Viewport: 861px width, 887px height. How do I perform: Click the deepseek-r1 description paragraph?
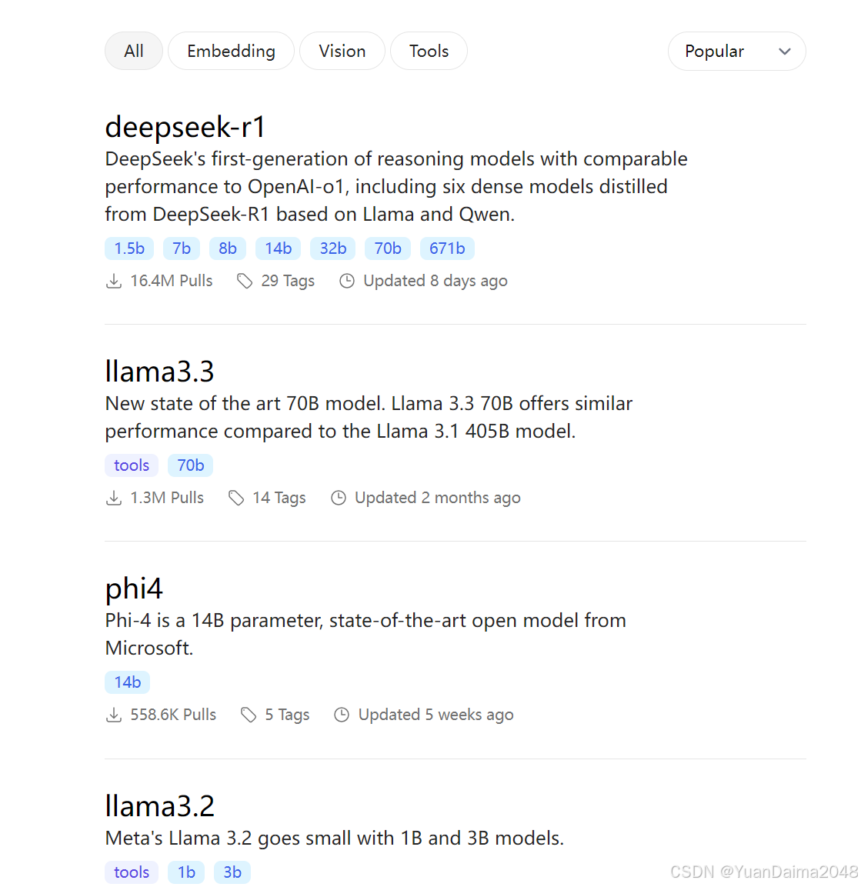[x=396, y=187]
